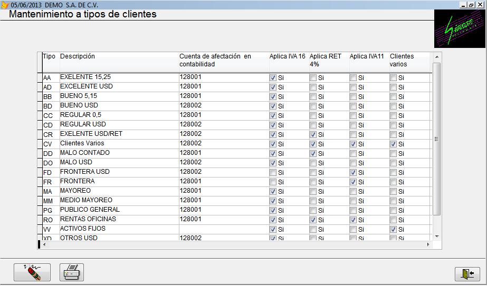Click vertical scrollbar down arrow

(x=437, y=236)
